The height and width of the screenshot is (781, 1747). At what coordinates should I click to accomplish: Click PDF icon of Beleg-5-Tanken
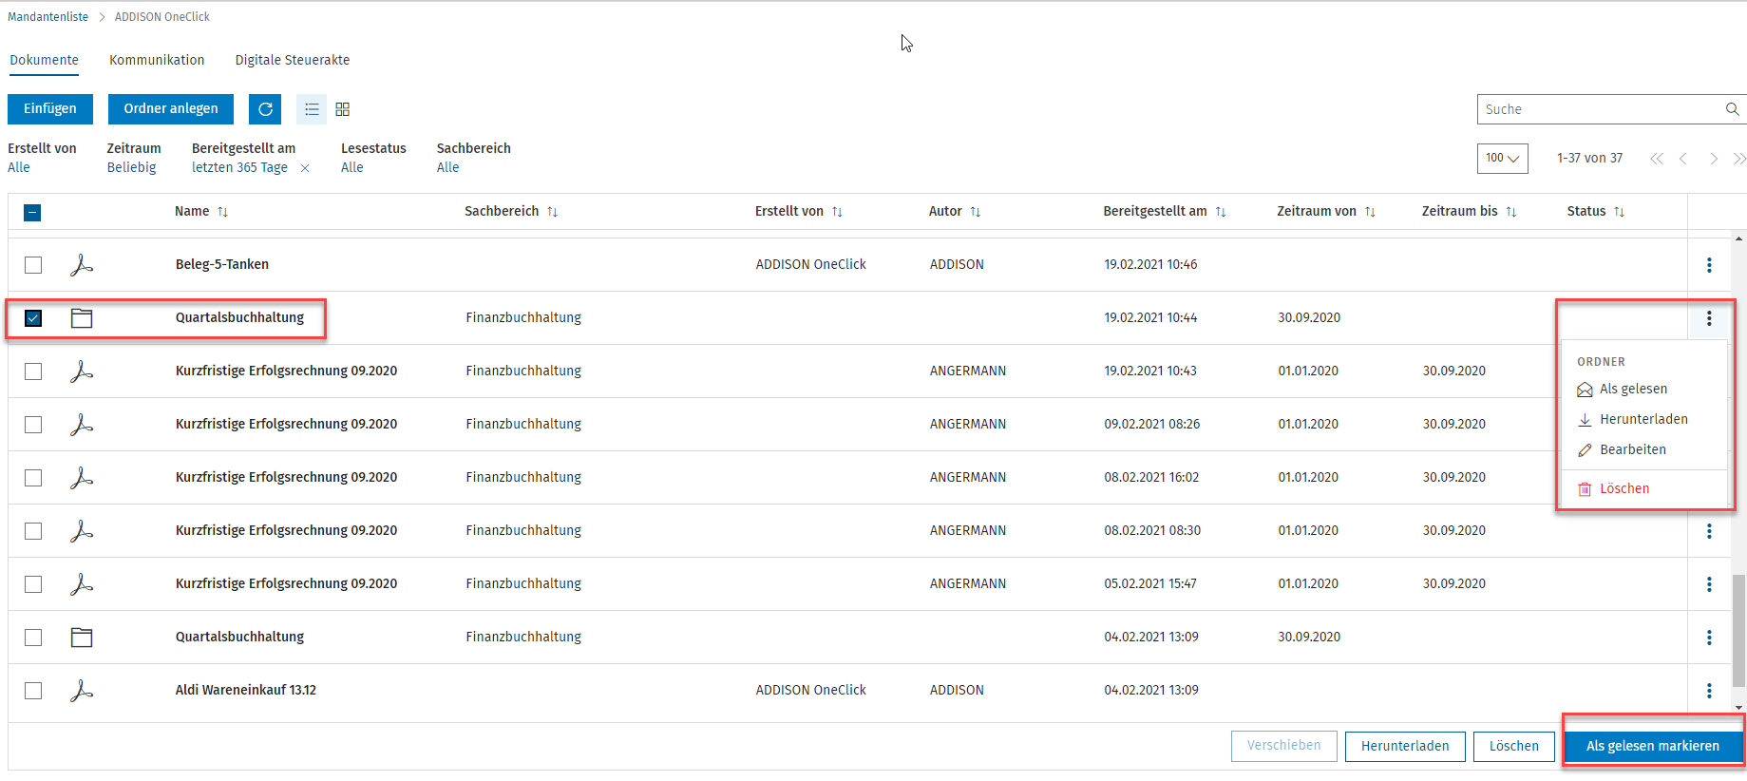tap(82, 265)
